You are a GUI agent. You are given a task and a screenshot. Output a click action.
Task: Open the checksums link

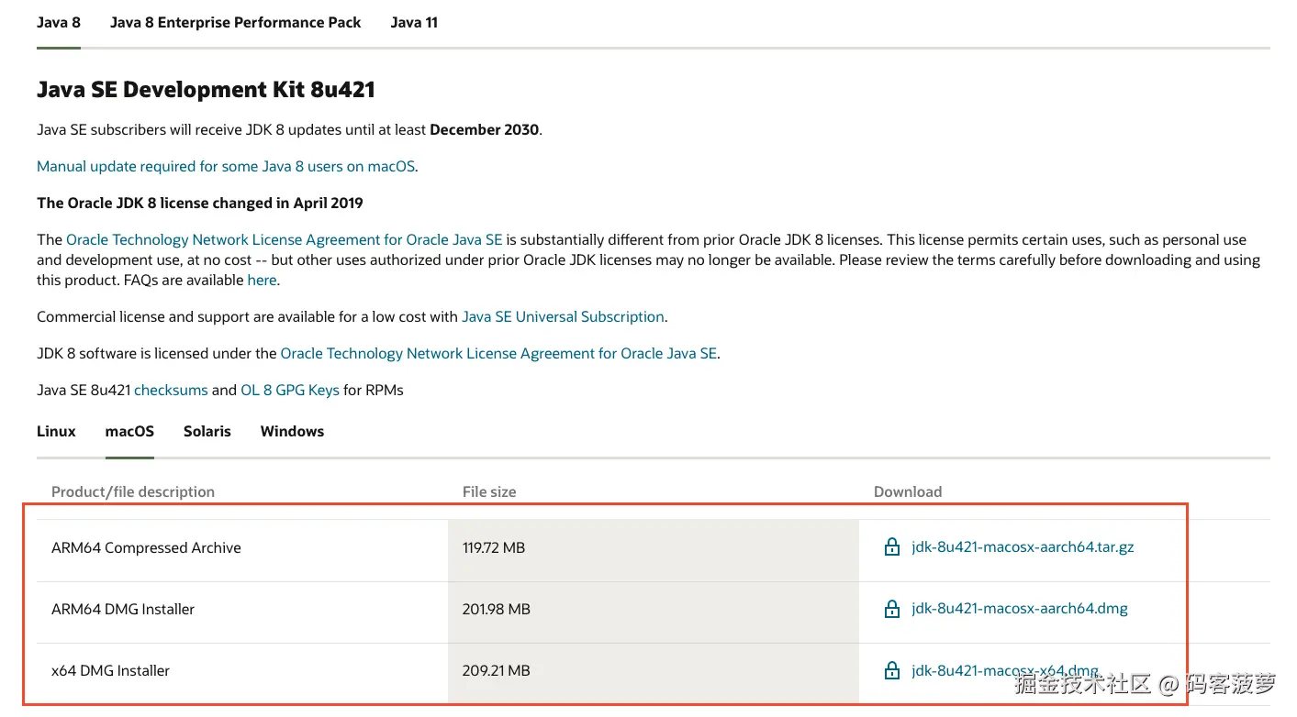[171, 390]
